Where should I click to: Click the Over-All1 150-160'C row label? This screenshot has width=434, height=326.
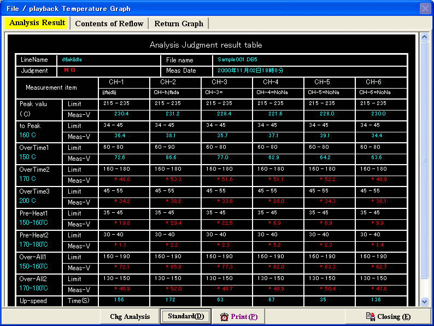[39, 262]
